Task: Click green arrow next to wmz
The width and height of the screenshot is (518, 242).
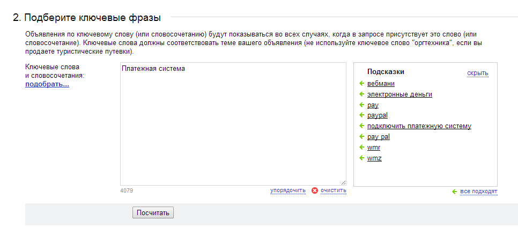Action: point(362,158)
